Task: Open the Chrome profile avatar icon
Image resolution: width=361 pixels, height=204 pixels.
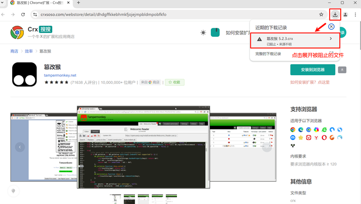Action: tap(346, 15)
